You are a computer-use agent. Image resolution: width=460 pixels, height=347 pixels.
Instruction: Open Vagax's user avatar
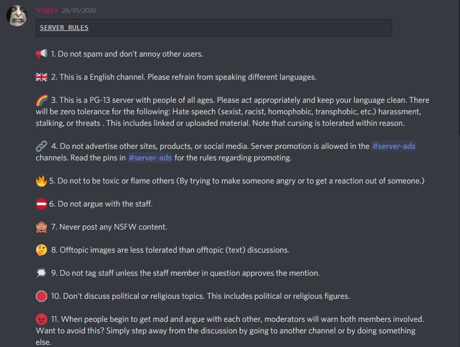coord(17,16)
